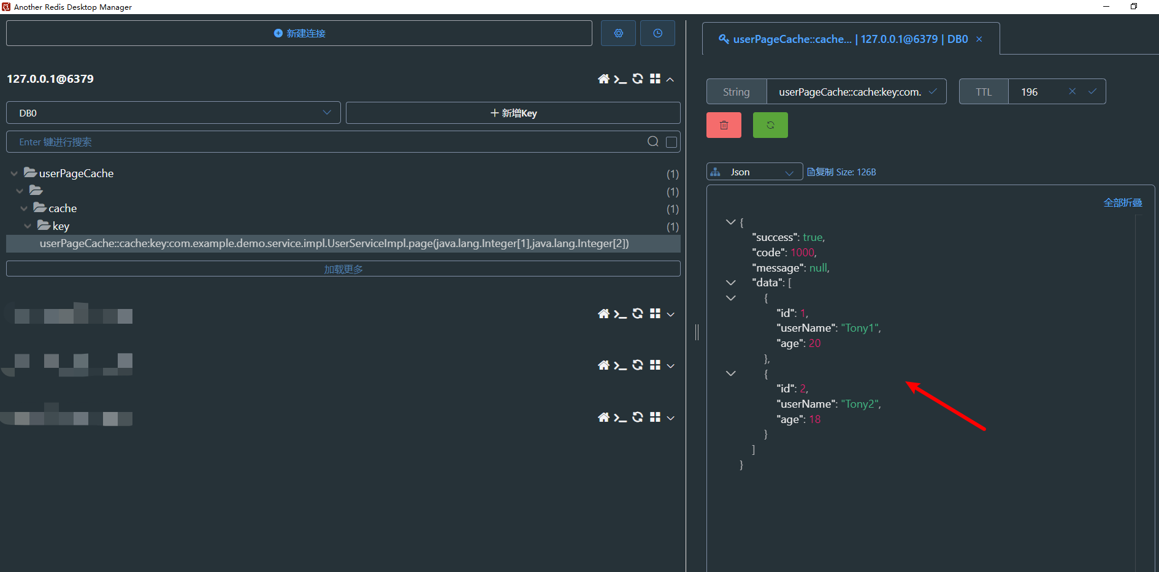This screenshot has width=1159, height=572.
Task: Open console for fourth connection
Action: (621, 417)
